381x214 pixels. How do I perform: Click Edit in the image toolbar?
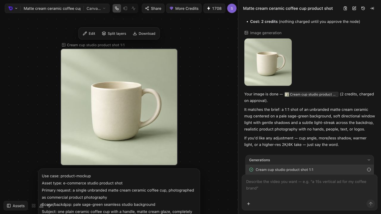(89, 34)
